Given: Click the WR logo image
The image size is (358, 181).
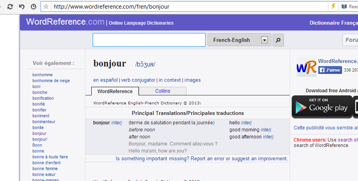Looking at the screenshot, I should [307, 67].
